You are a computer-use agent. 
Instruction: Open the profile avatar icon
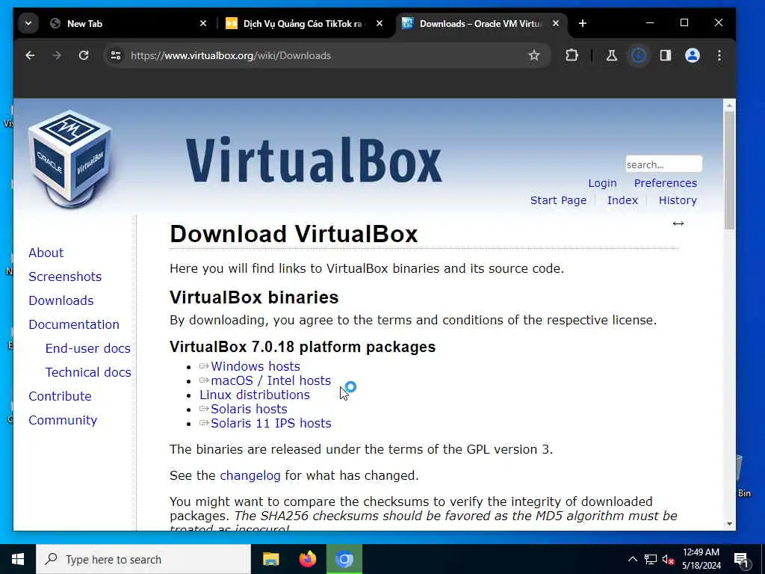point(693,55)
